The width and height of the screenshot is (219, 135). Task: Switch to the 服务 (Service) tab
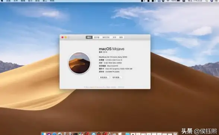click(121, 37)
